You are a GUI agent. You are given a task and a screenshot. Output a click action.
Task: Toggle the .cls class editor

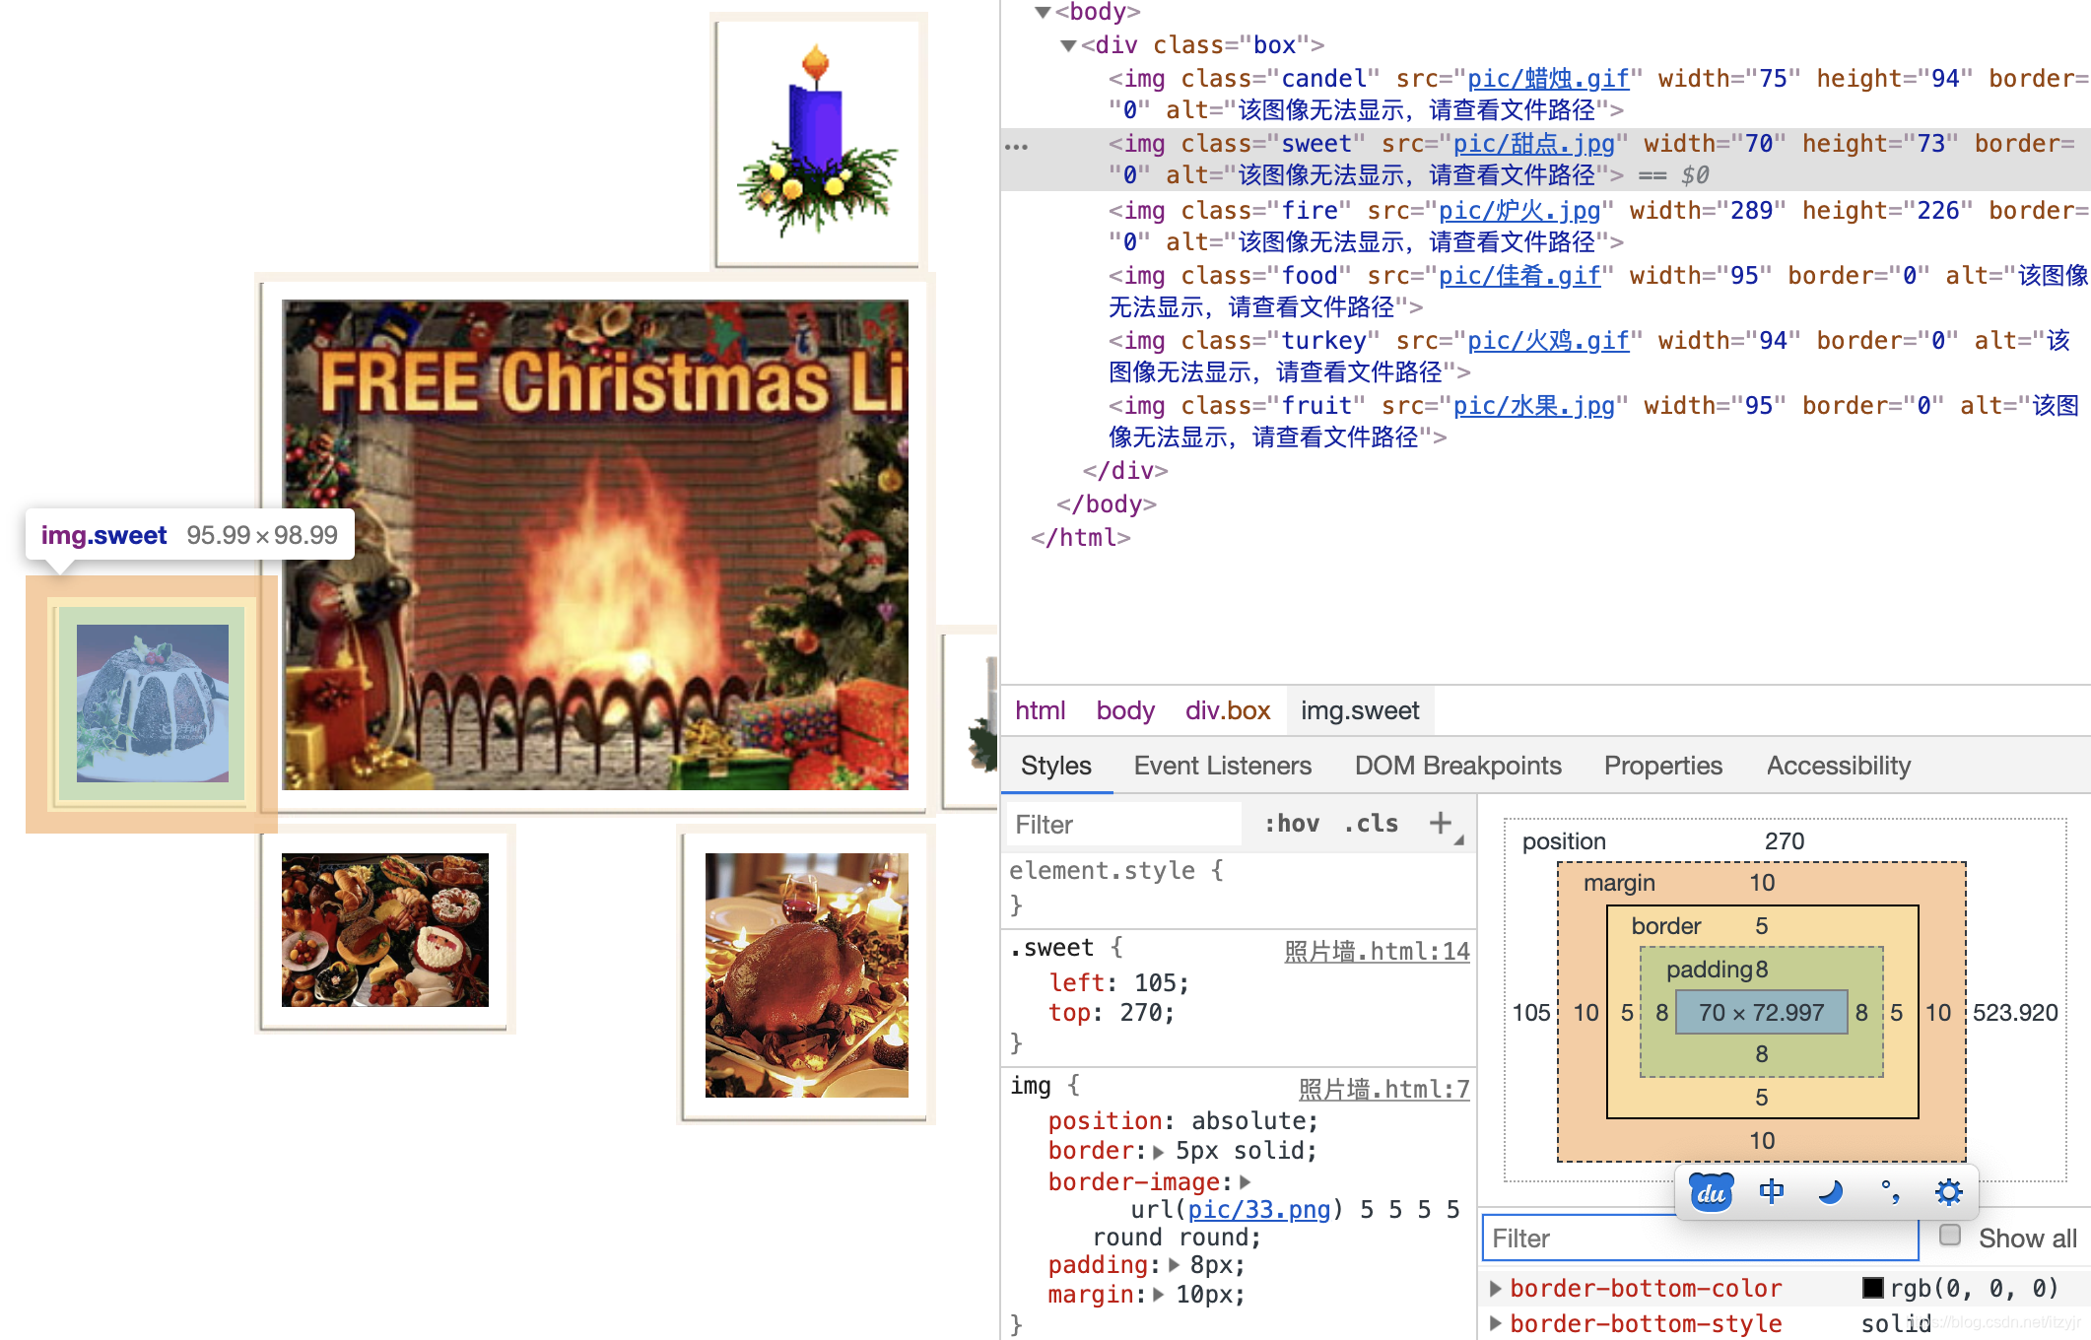click(1371, 824)
